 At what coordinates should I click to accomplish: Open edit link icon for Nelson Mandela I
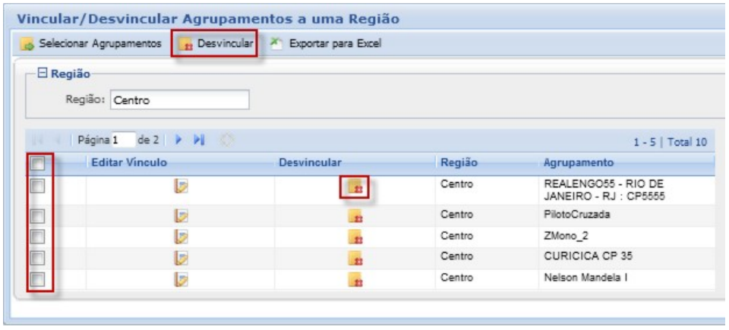click(181, 280)
